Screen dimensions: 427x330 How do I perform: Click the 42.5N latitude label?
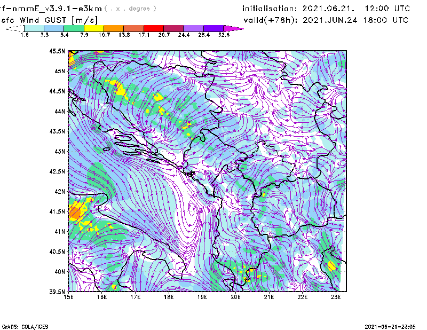(57, 171)
